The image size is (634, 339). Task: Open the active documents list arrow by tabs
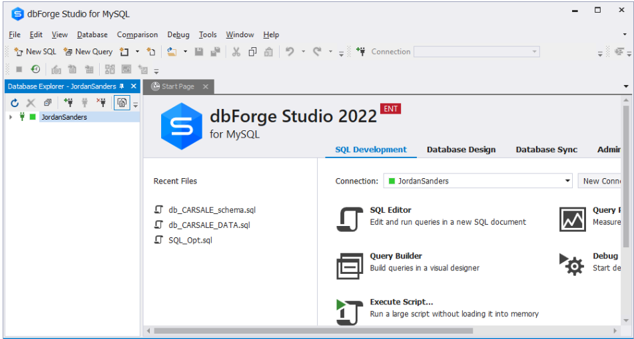(x=626, y=86)
